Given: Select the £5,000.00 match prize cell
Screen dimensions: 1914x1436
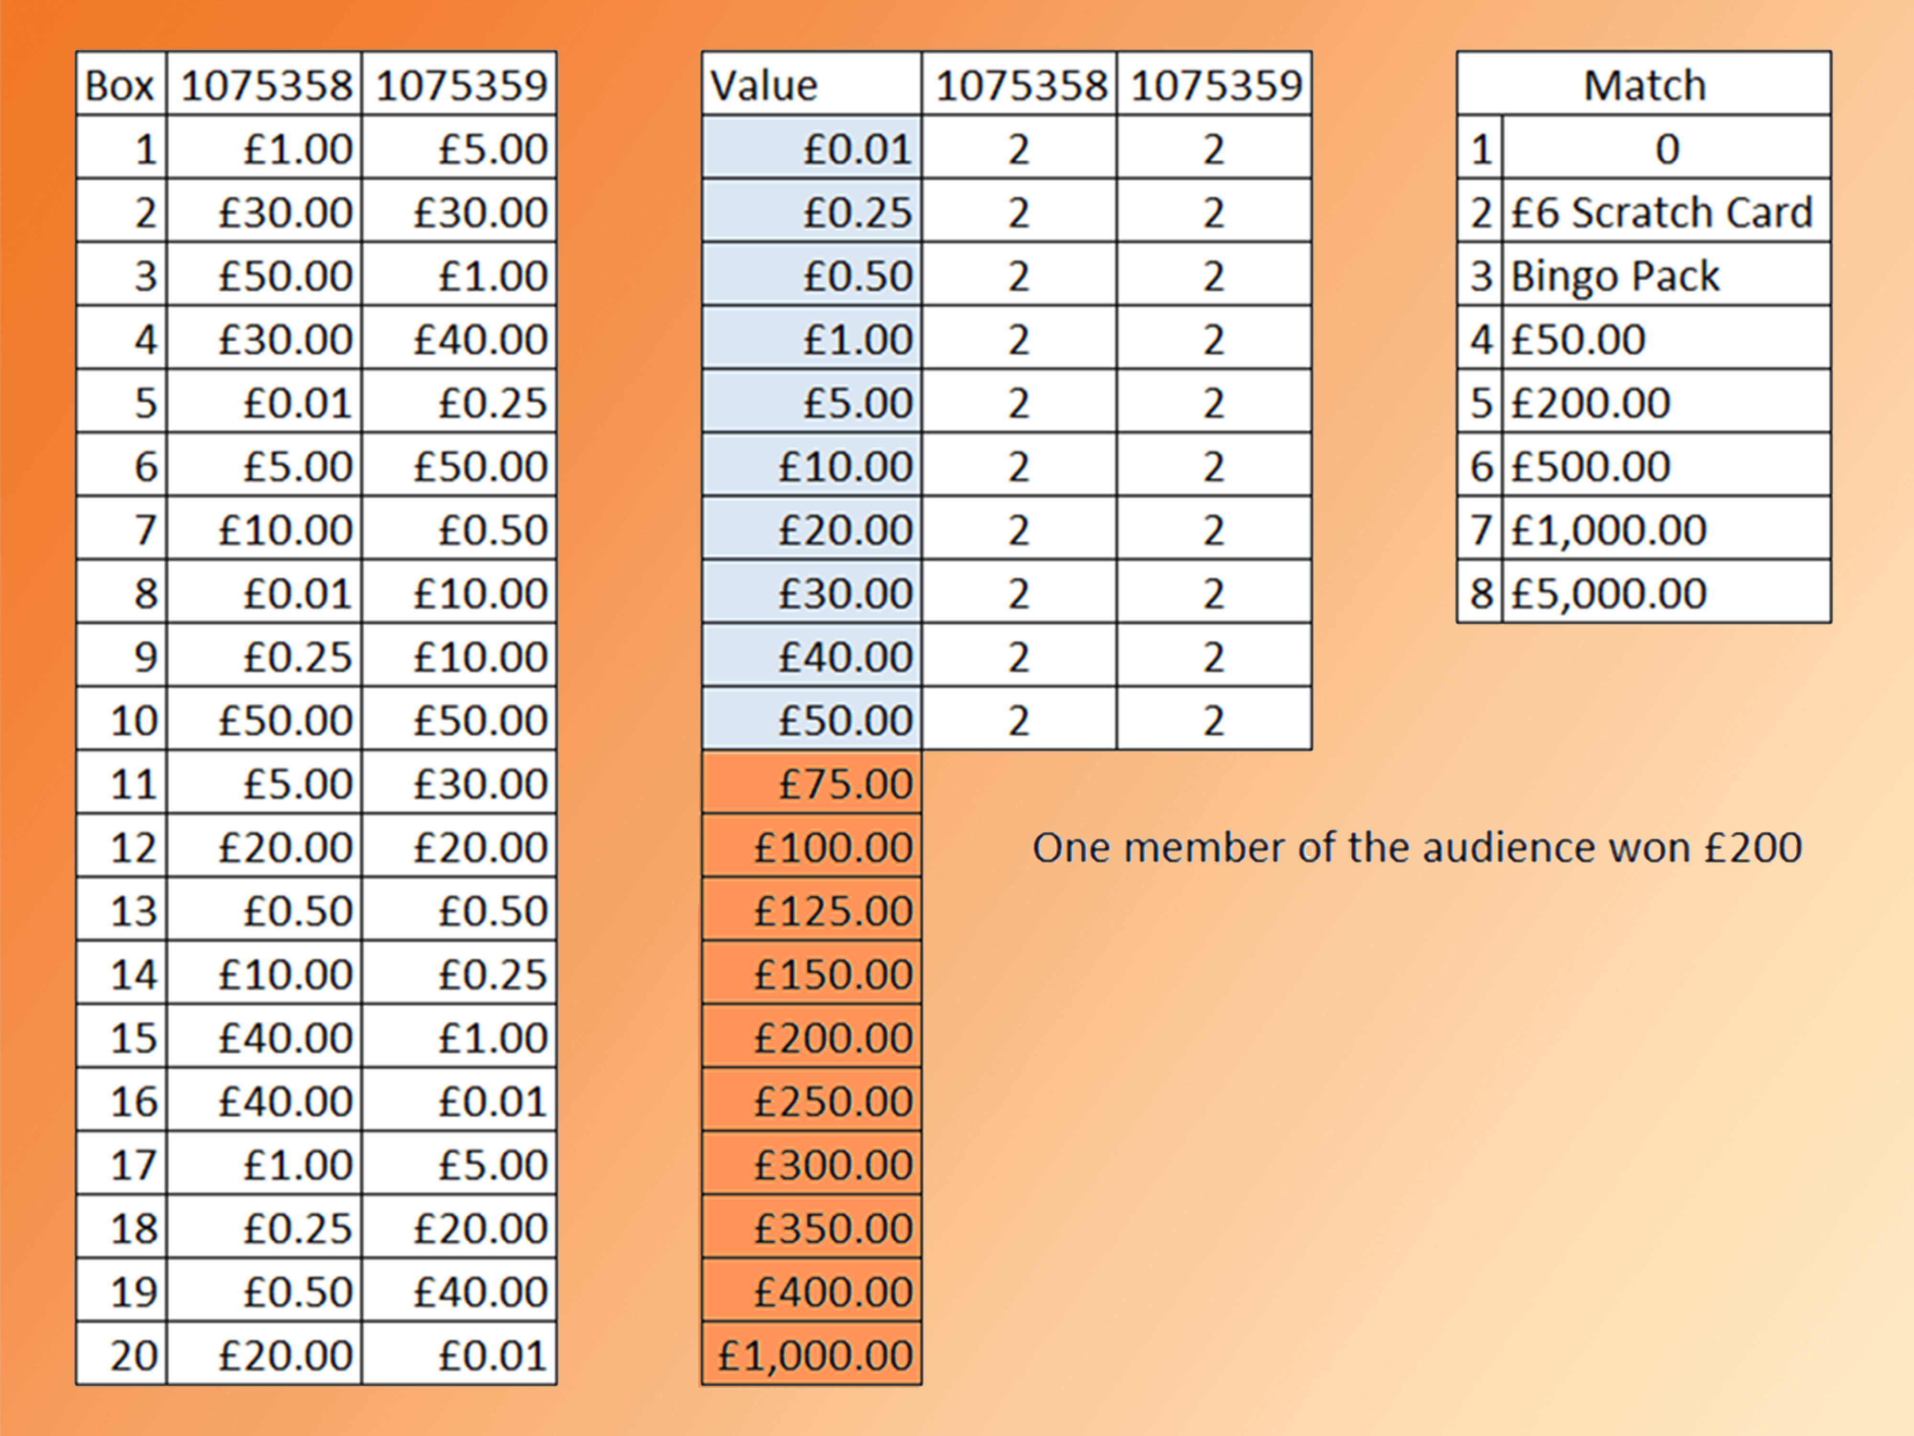Looking at the screenshot, I should [x=1666, y=593].
